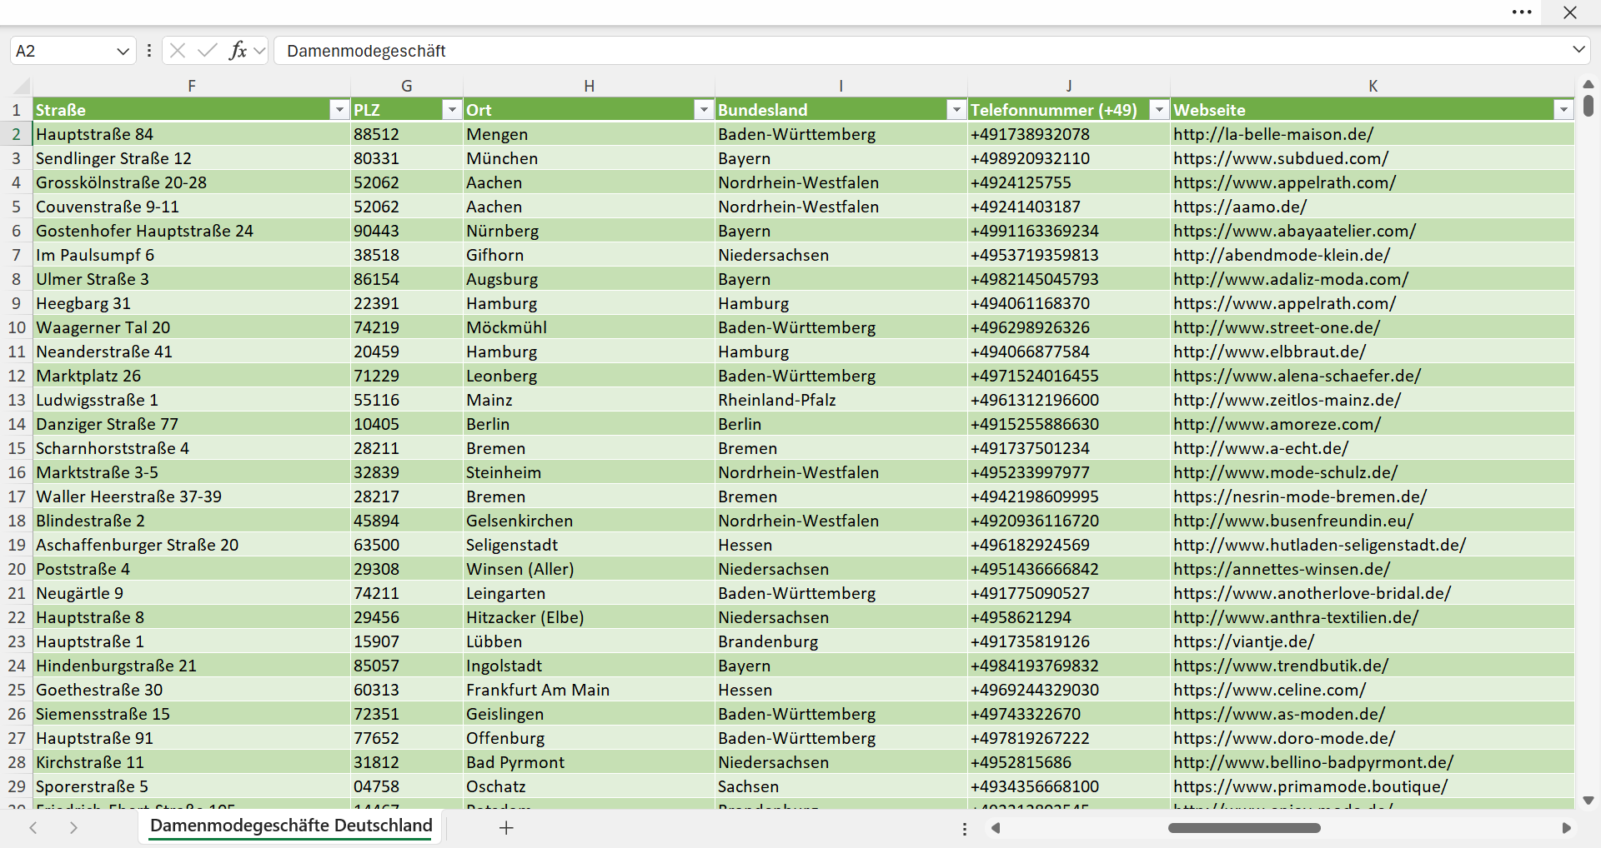
Task: Select Ort cell Winsen (Aller)
Action: [x=589, y=569]
